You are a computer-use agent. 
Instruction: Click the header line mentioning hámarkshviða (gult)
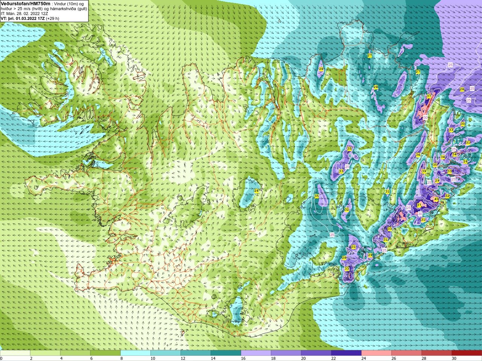(44, 9)
